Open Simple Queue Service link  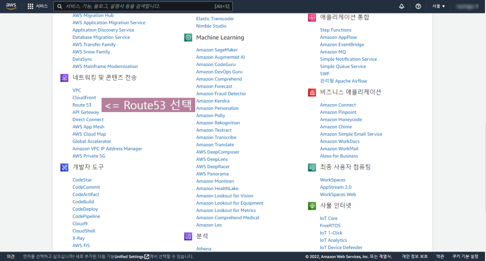click(x=343, y=66)
